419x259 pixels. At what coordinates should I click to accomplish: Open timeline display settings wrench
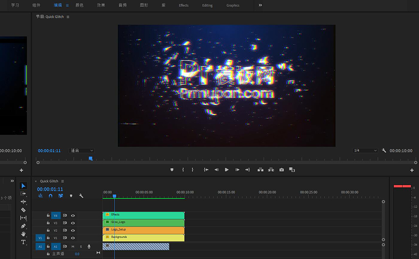click(x=81, y=196)
